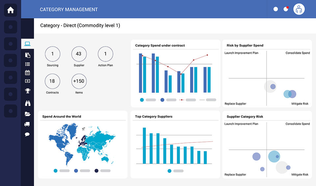Select the delivery truck icon
The image size is (316, 186).
point(27,124)
